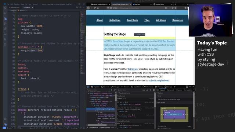Click split editor icon in VS Code

pos(80,7)
